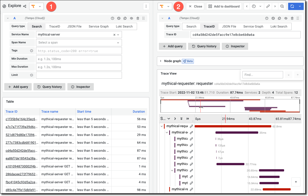Delete query A with the trash icon
The width and height of the screenshot is (308, 196).
(138, 18)
